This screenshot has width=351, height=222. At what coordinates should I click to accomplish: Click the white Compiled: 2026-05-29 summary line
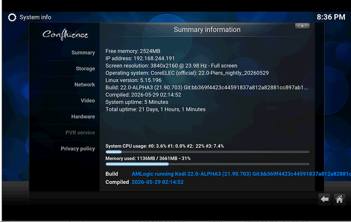(143, 95)
